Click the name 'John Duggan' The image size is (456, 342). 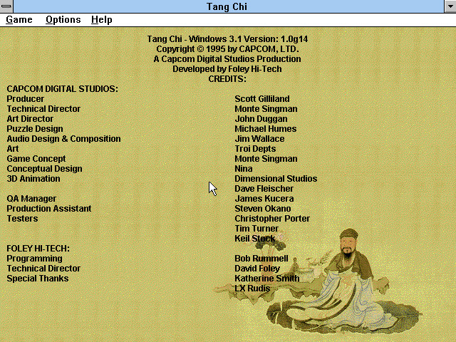click(261, 119)
